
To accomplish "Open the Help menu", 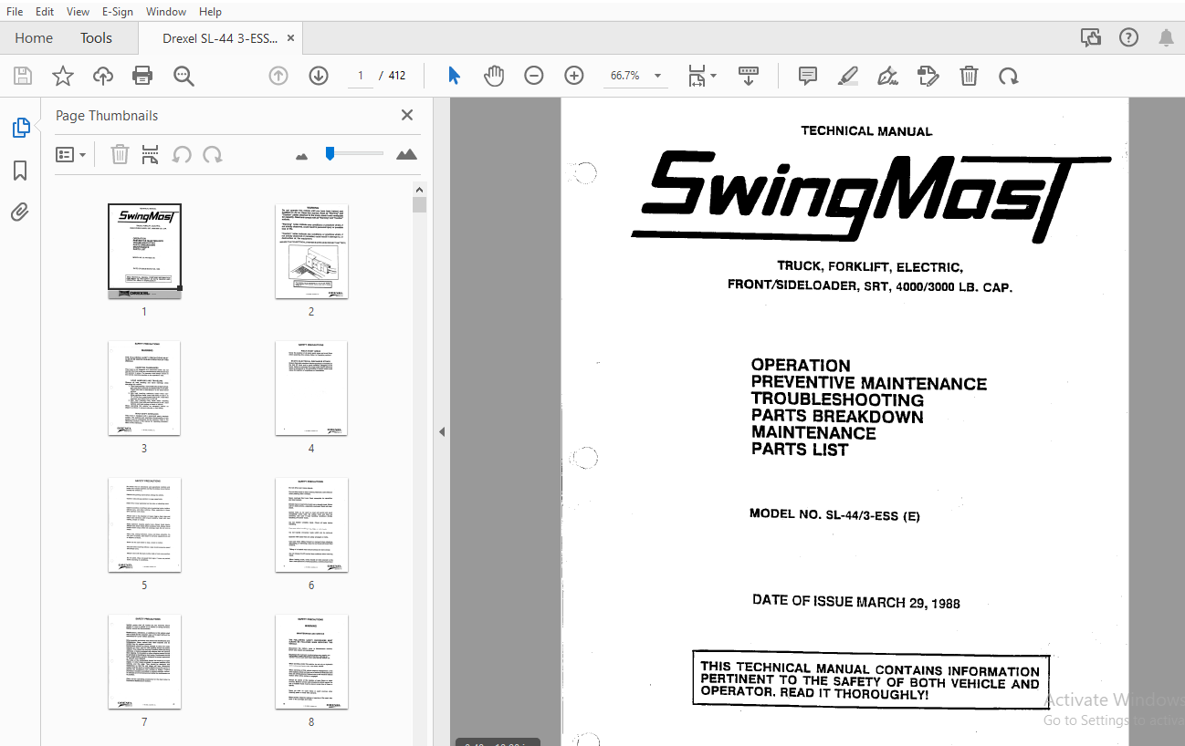I will (x=210, y=12).
